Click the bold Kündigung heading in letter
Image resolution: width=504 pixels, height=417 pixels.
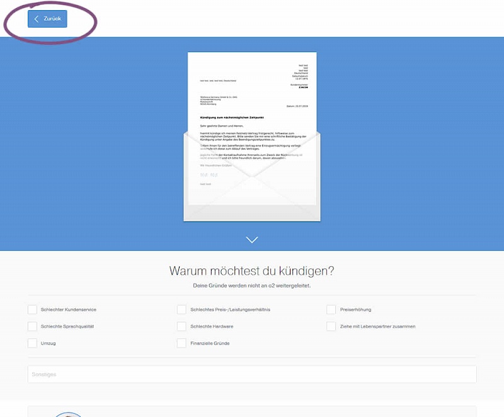[231, 118]
